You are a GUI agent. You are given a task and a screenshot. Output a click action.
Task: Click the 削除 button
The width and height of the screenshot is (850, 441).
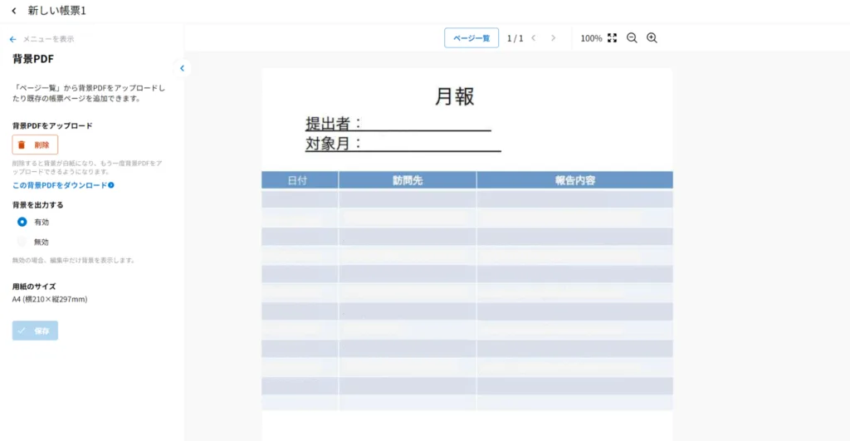point(35,145)
